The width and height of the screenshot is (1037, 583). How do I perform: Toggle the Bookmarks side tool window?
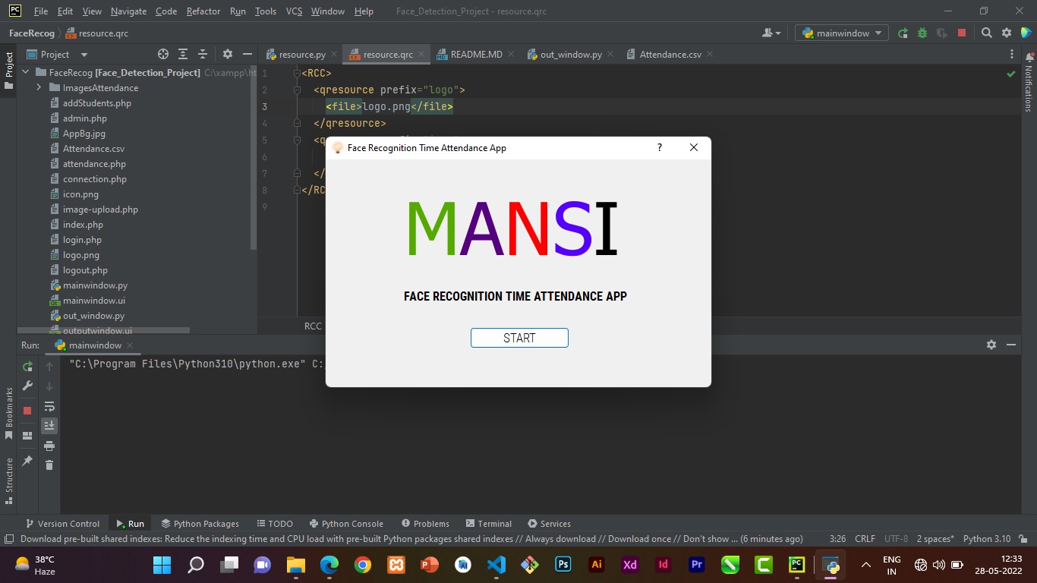pos(9,413)
